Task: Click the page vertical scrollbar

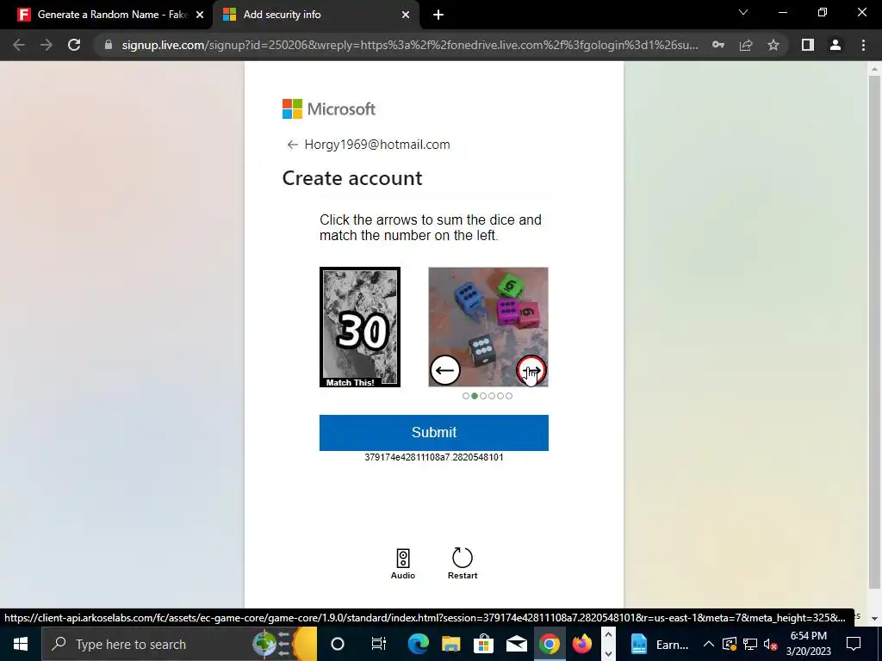Action: pyautogui.click(x=874, y=331)
